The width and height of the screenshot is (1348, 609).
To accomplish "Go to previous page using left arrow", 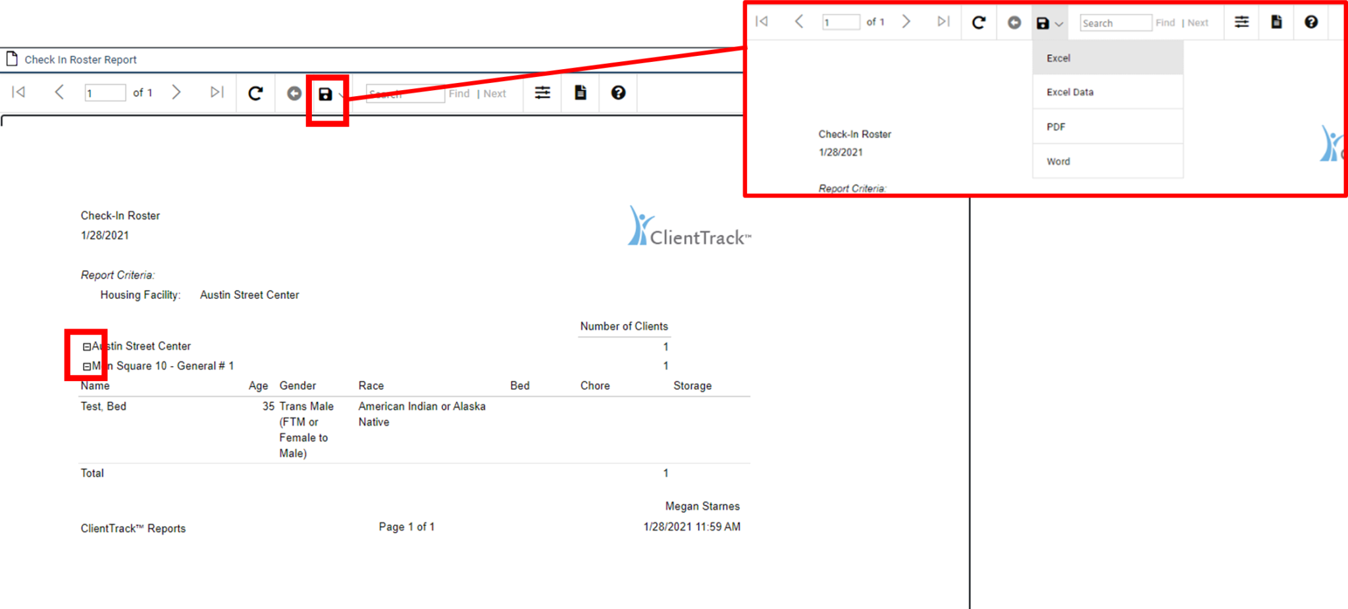I will [x=59, y=92].
